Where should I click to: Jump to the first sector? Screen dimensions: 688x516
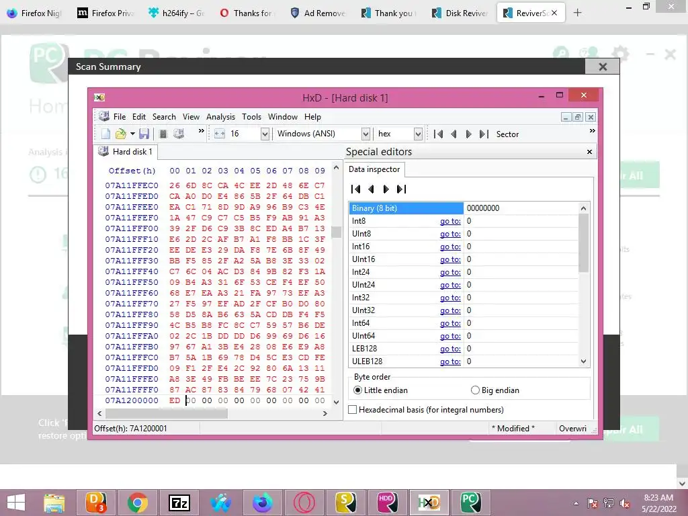point(438,134)
